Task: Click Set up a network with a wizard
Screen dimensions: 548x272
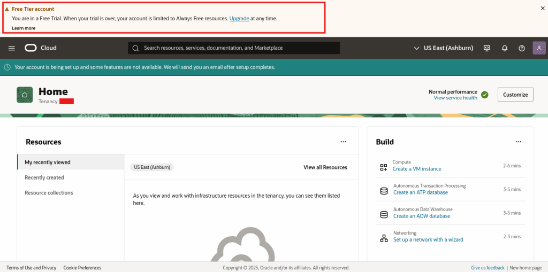Action: [428, 239]
